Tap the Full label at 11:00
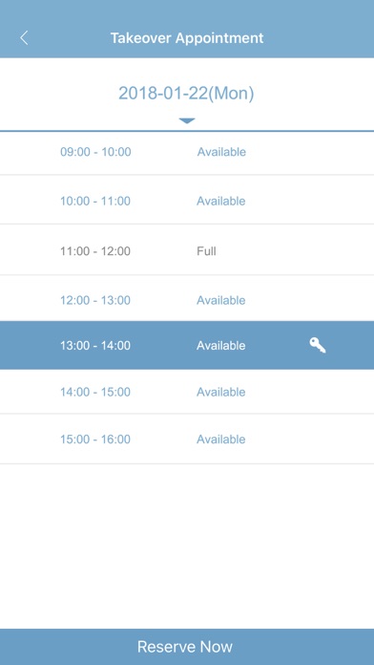 (207, 251)
